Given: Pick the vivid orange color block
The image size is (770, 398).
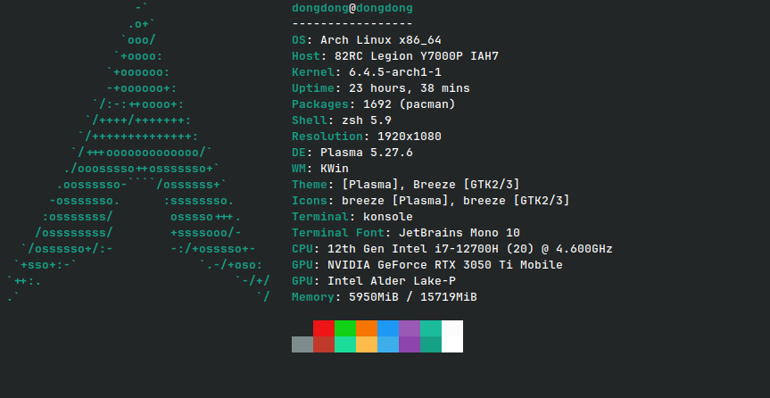Looking at the screenshot, I should [367, 328].
